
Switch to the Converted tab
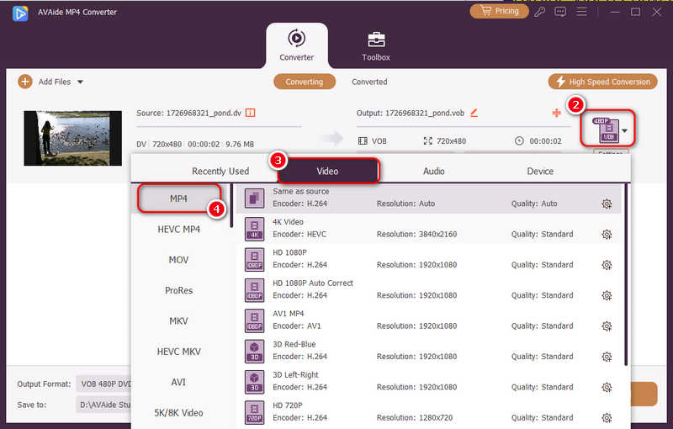click(x=369, y=82)
